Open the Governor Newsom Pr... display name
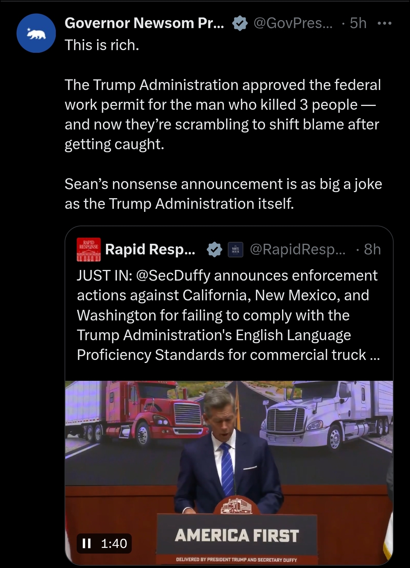This screenshot has height=568, width=410. pos(144,24)
